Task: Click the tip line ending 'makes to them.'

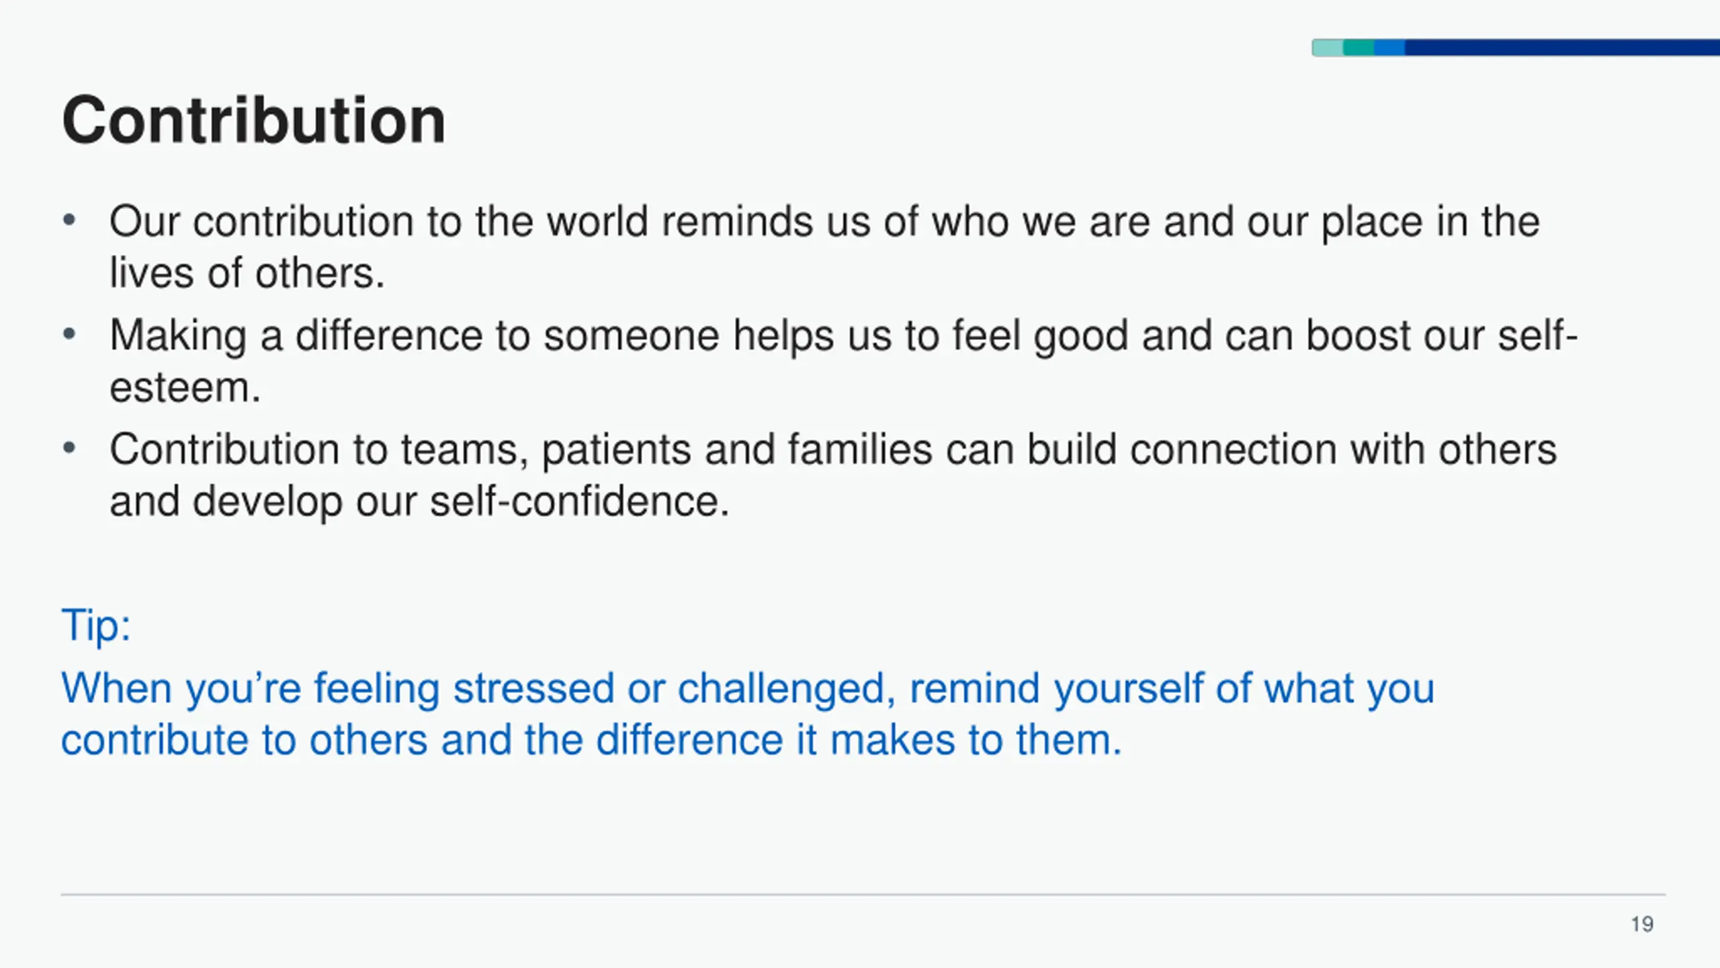Action: click(591, 740)
